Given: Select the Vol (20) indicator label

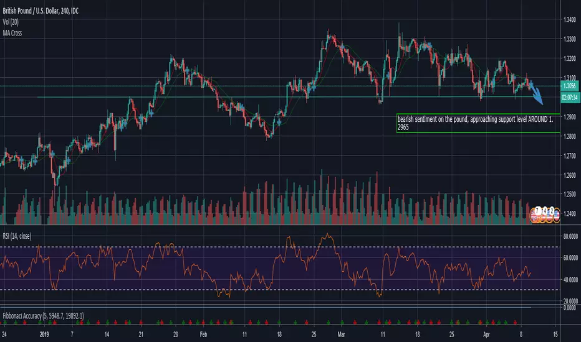Looking at the screenshot, I should tap(14, 19).
